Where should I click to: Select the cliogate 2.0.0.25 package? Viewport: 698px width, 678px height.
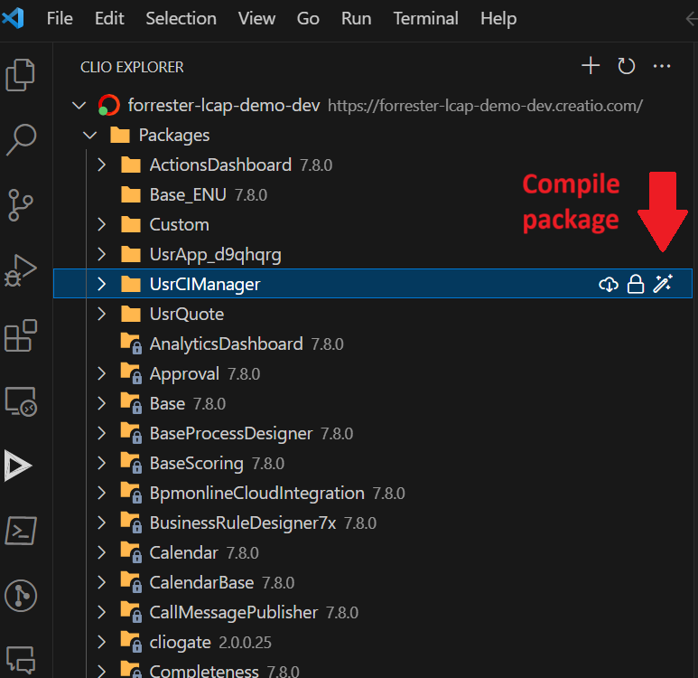[373, 642]
